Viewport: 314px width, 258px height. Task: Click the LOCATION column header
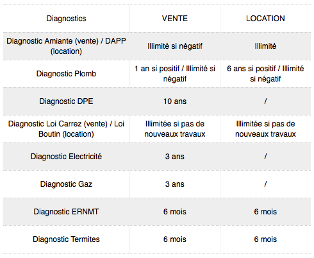pos(265,19)
